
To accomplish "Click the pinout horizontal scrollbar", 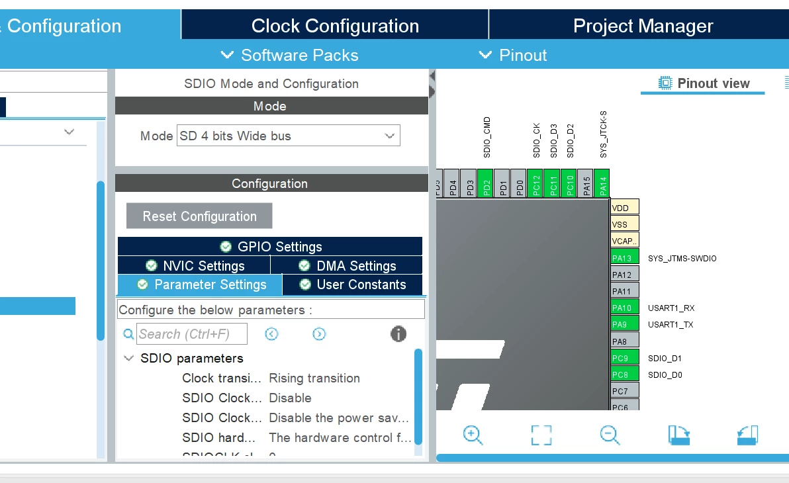I will (x=612, y=458).
